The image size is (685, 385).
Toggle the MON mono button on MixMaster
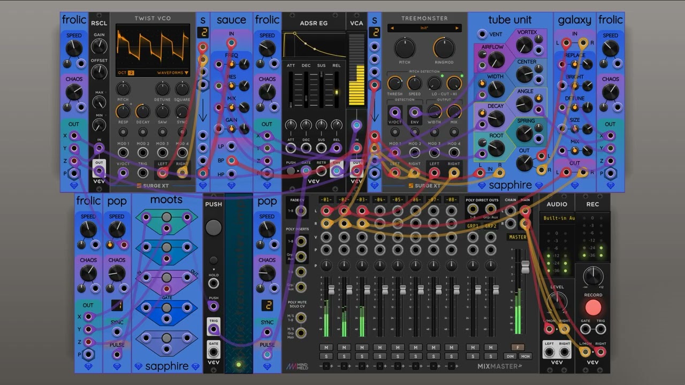526,356
